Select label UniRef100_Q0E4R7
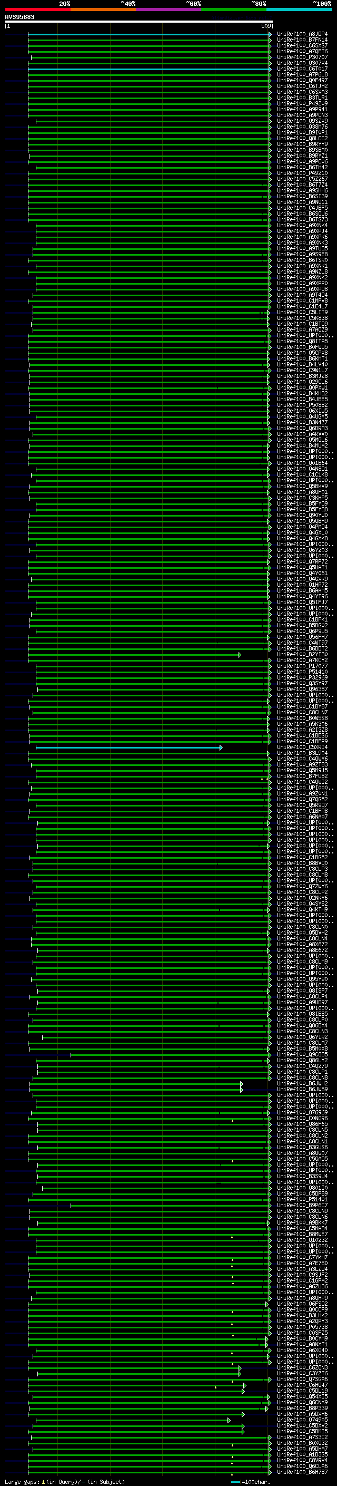This screenshot has height=1486, width=337. [302, 80]
